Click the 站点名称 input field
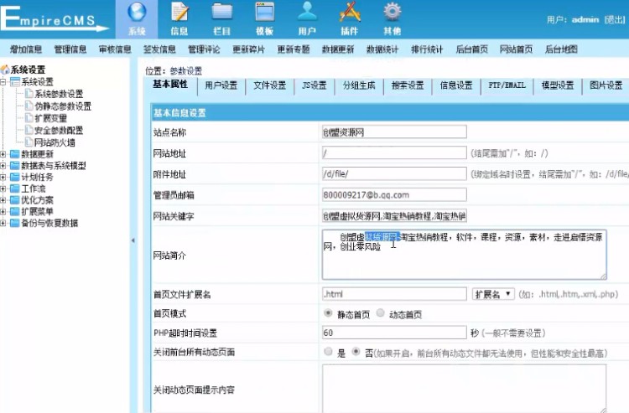 [394, 132]
